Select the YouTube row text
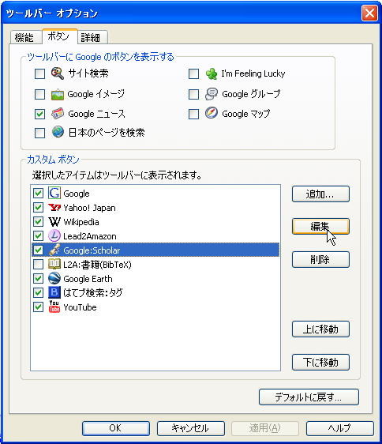This screenshot has height=444, width=382. pyautogui.click(x=80, y=307)
